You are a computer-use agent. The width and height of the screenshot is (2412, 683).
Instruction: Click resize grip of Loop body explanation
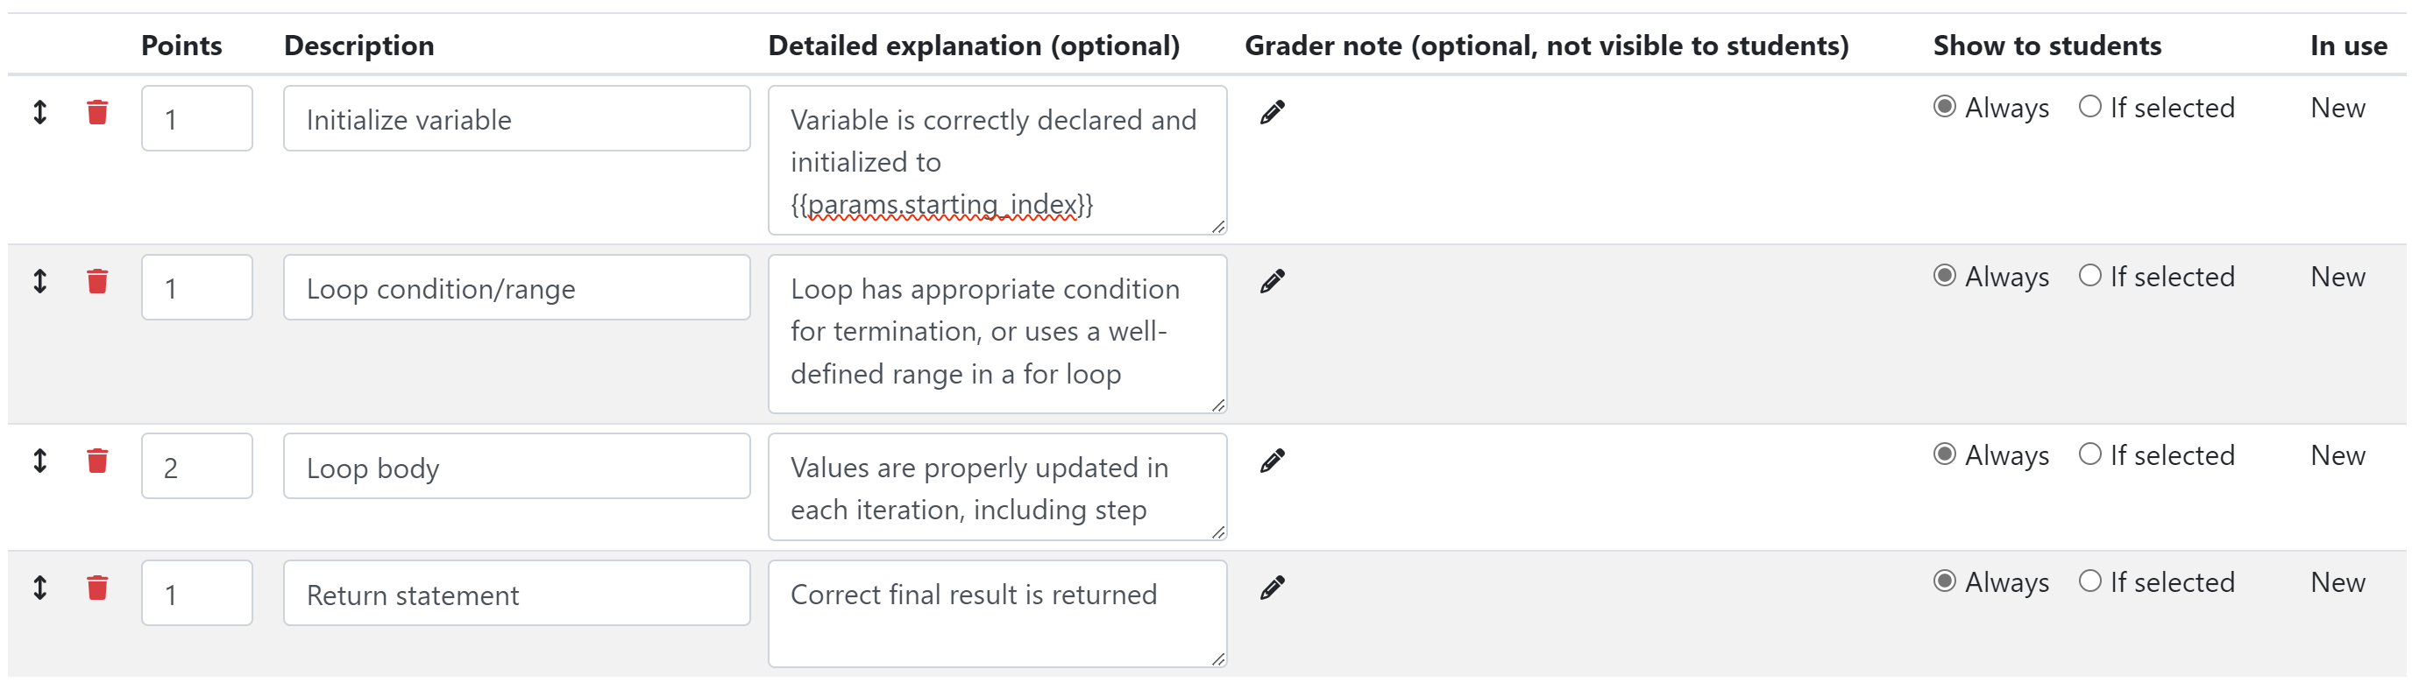pos(1217,532)
